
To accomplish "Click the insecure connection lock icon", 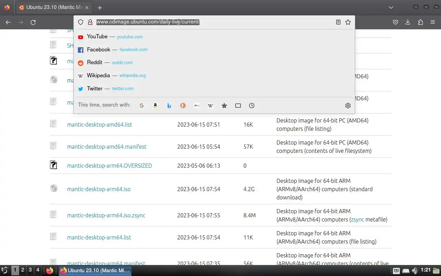I will (x=90, y=22).
